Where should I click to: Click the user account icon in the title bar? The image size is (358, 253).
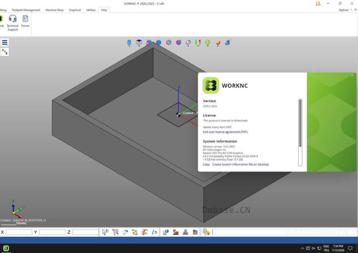[x=318, y=4]
